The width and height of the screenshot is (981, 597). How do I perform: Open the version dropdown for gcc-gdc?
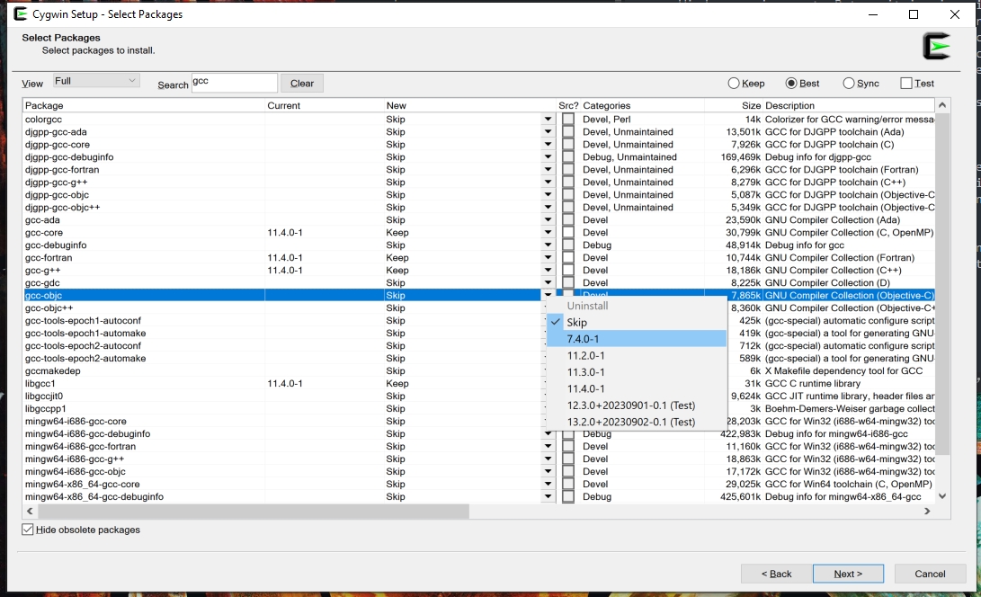coord(548,283)
